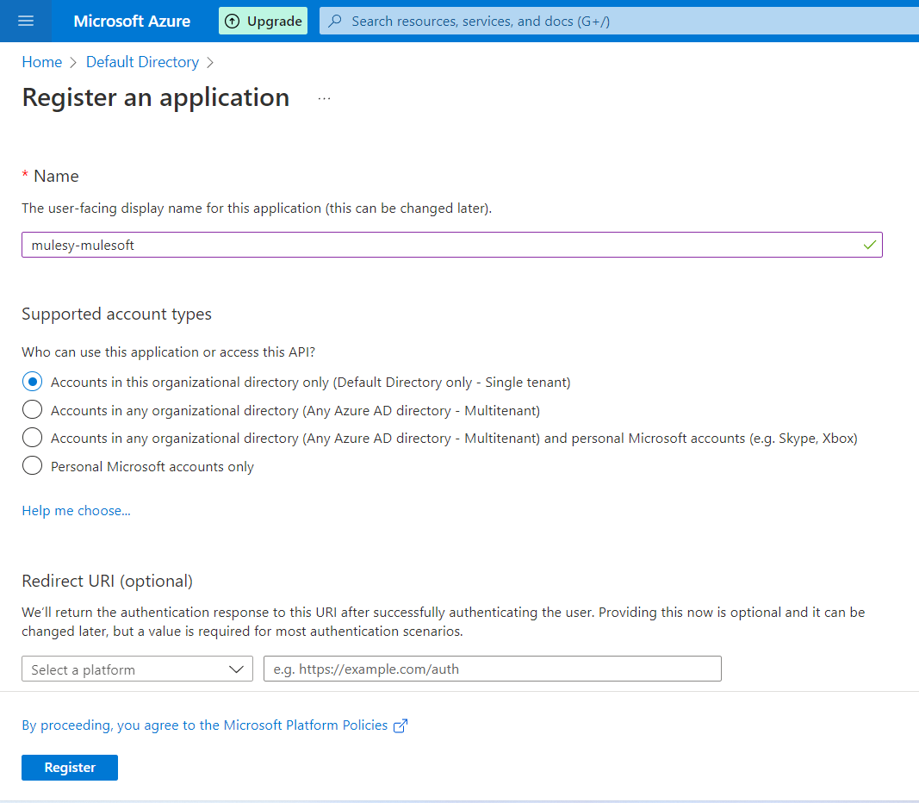Click the Register button
Image resolution: width=919 pixels, height=803 pixels.
[70, 768]
